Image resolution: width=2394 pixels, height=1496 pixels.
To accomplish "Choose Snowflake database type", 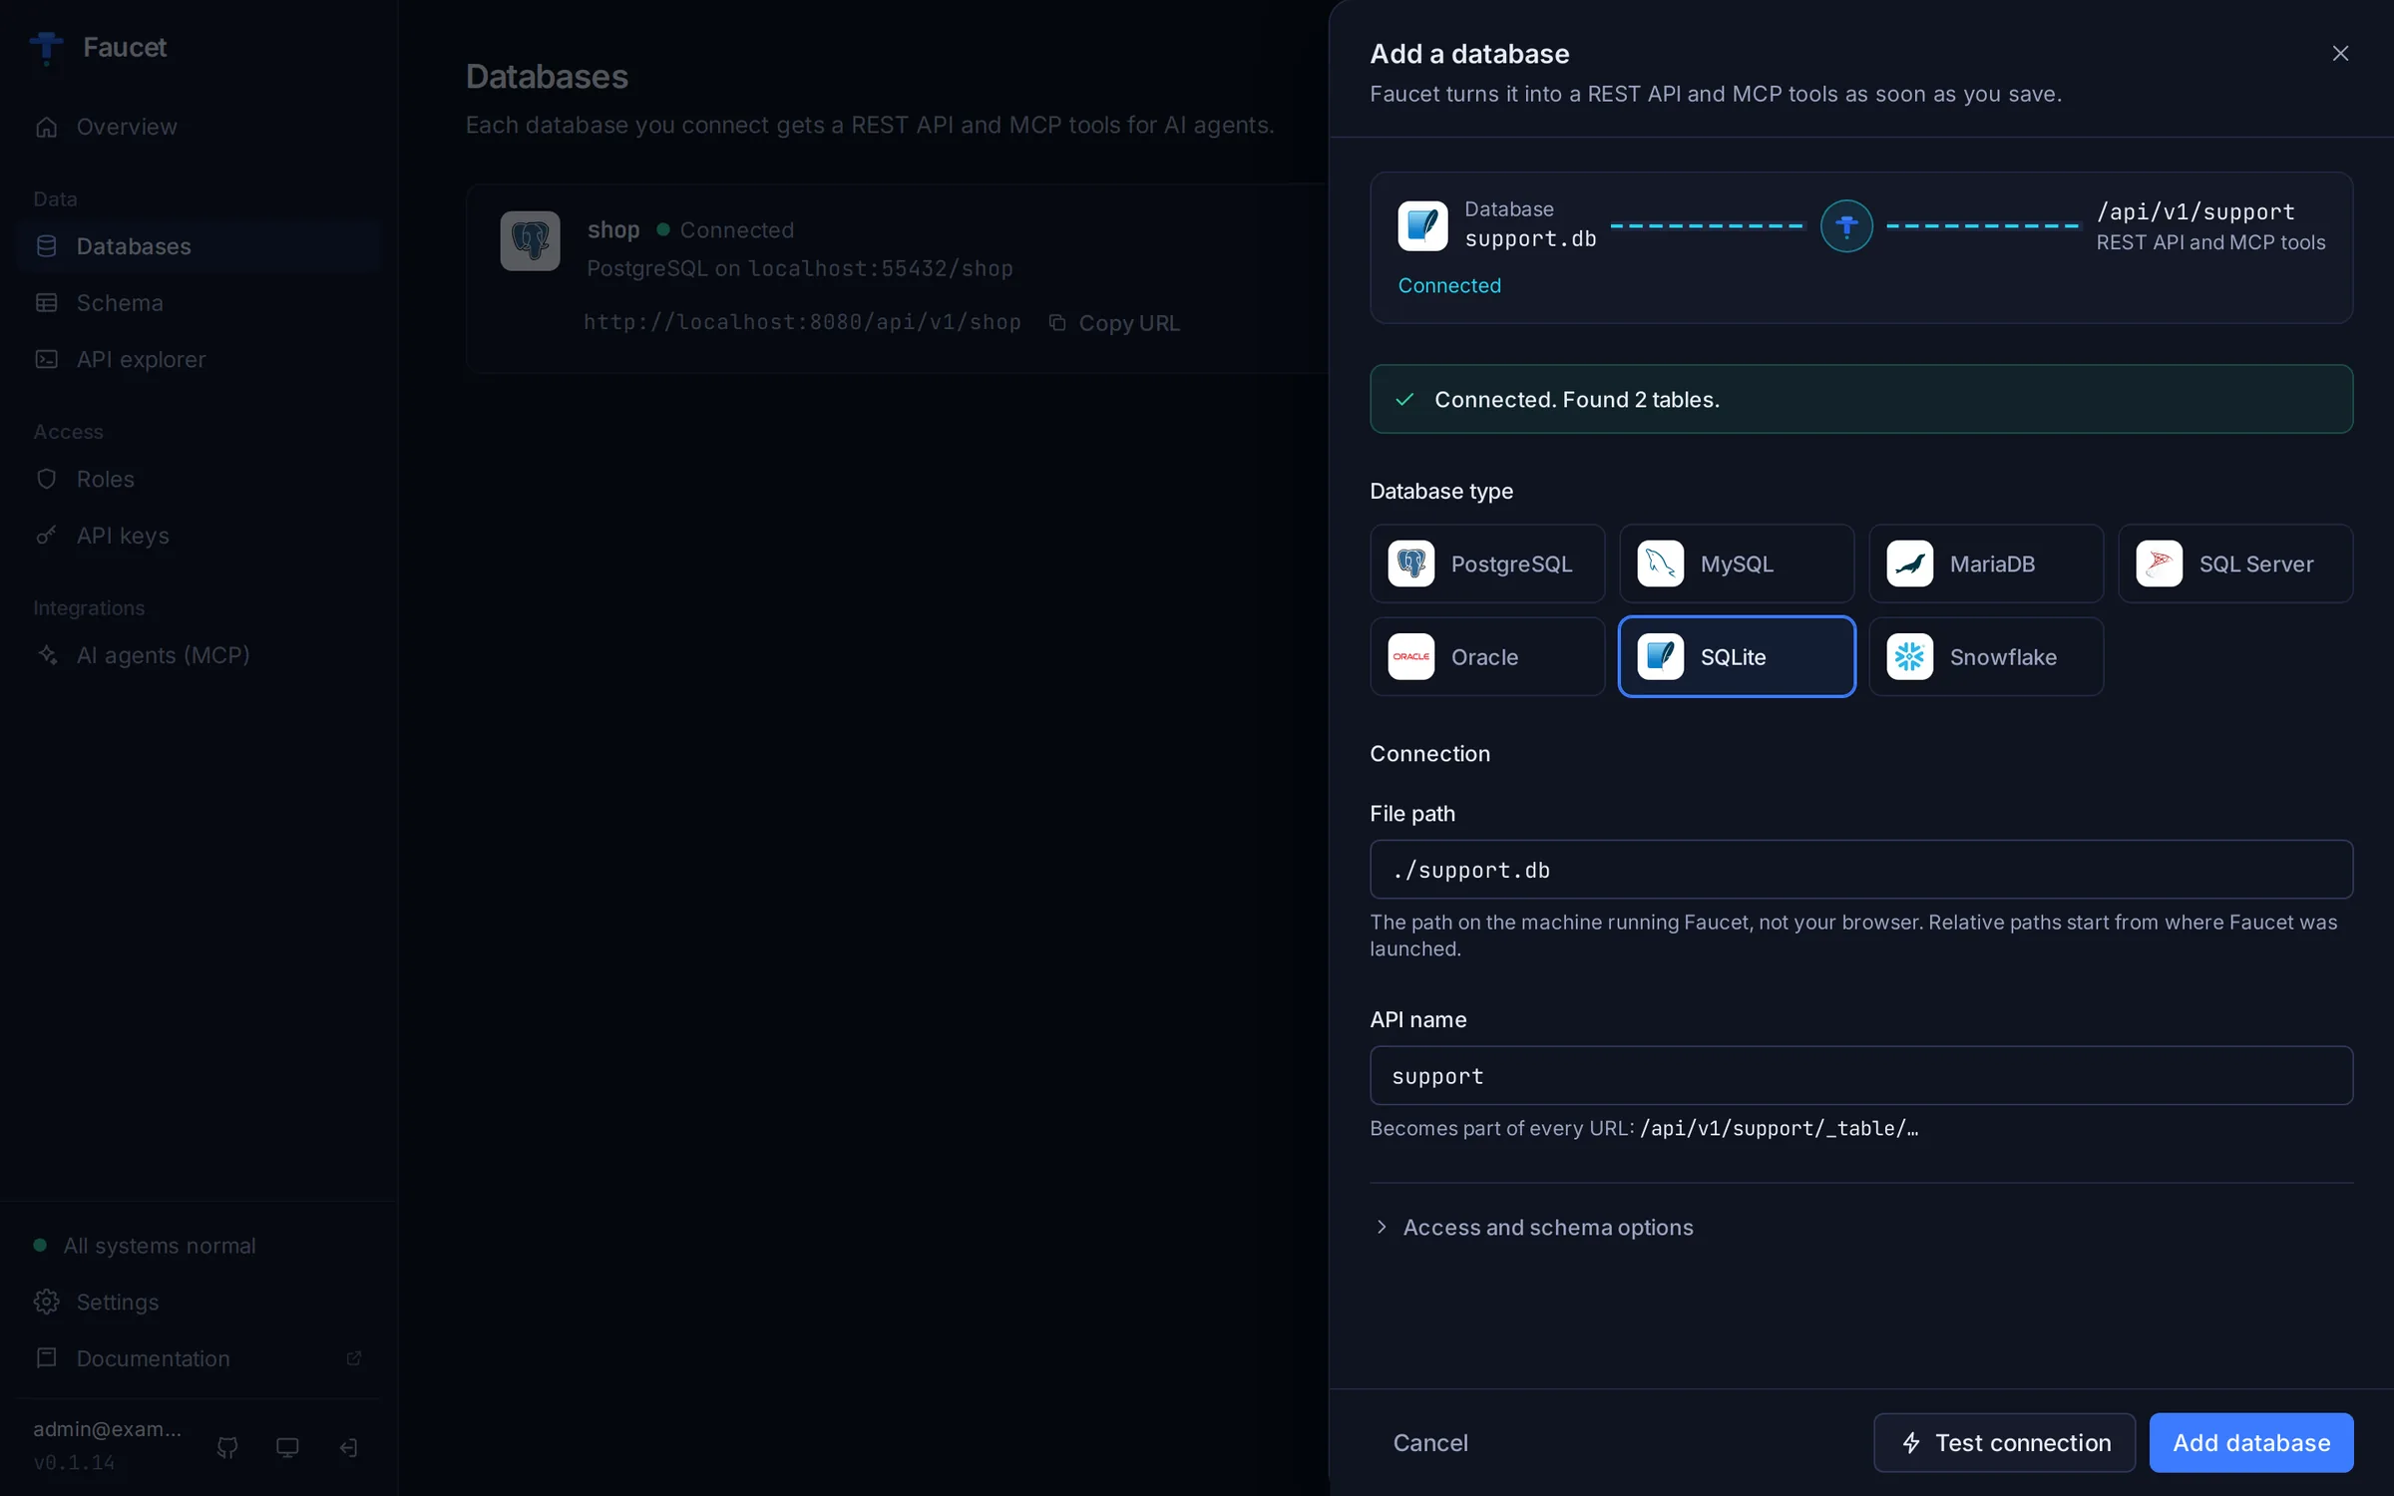I will tap(1986, 656).
